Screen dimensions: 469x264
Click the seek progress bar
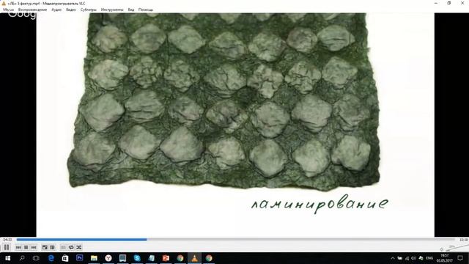tap(236, 240)
